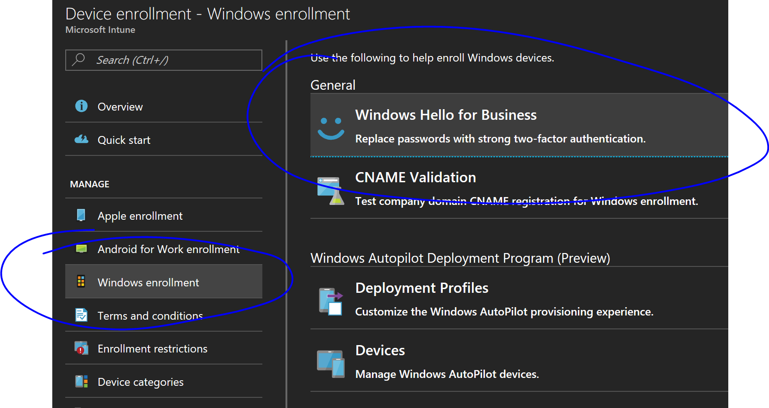Click the Devices tablet and phone icon
Screen dimensions: 769x408
[x=331, y=364]
